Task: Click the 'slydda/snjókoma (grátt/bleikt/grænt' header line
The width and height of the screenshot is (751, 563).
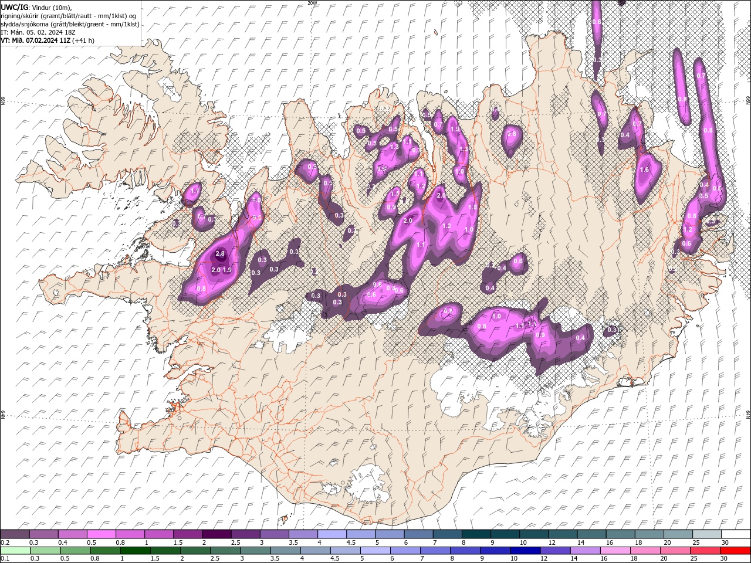Action: click(70, 24)
